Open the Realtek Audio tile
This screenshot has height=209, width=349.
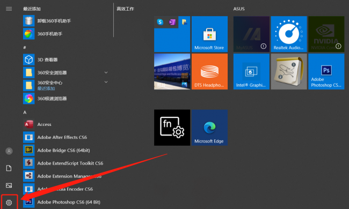click(x=289, y=34)
